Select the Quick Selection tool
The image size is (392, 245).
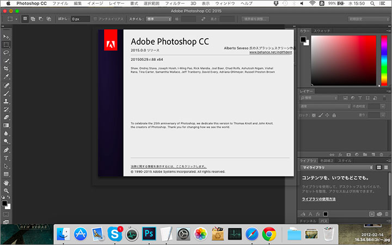click(x=6, y=61)
